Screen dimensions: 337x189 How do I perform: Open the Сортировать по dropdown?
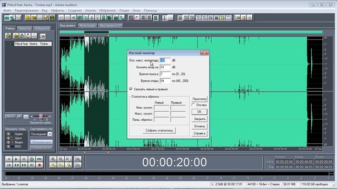(49, 134)
